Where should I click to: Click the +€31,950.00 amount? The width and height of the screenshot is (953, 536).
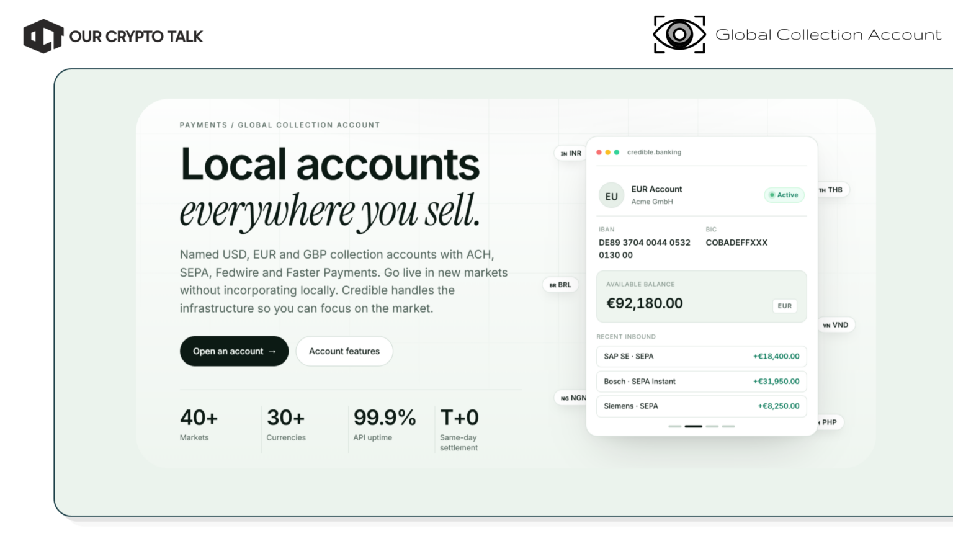(x=776, y=382)
